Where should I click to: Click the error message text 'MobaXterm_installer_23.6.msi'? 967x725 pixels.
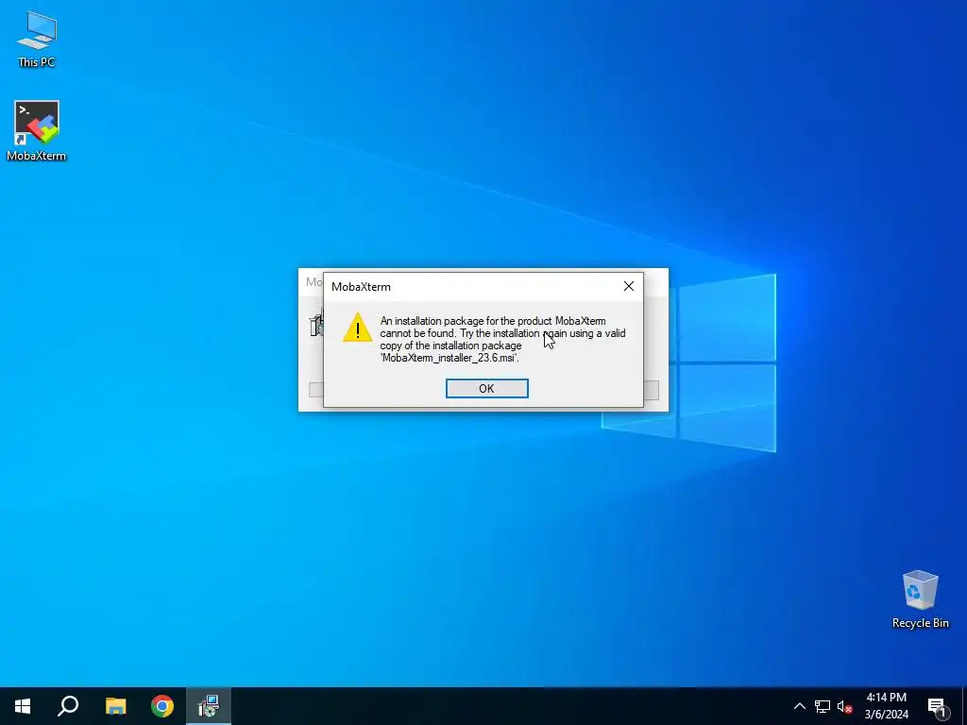450,358
